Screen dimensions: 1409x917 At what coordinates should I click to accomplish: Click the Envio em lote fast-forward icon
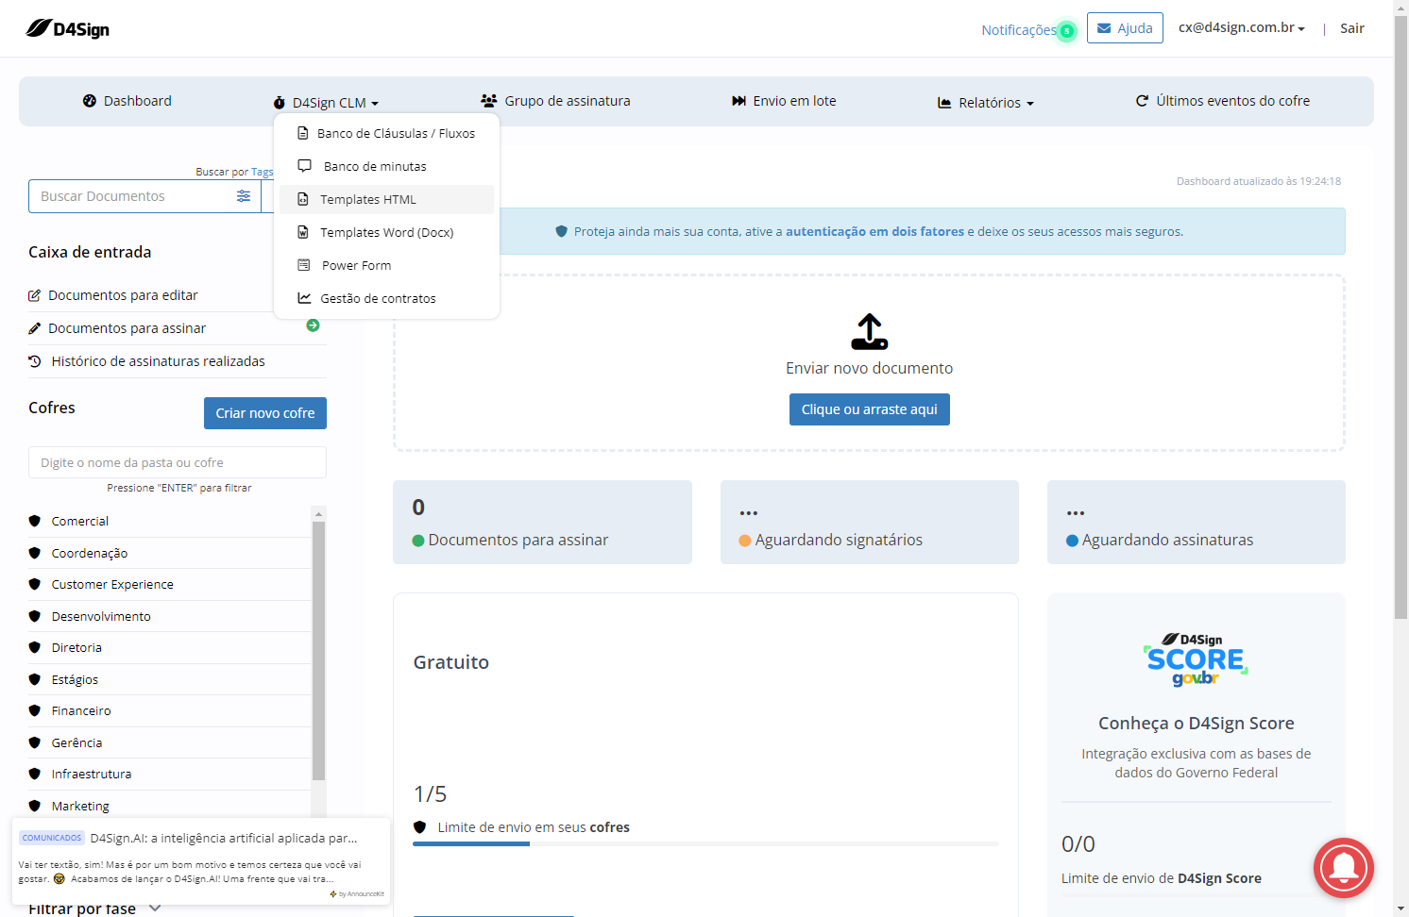tap(738, 101)
